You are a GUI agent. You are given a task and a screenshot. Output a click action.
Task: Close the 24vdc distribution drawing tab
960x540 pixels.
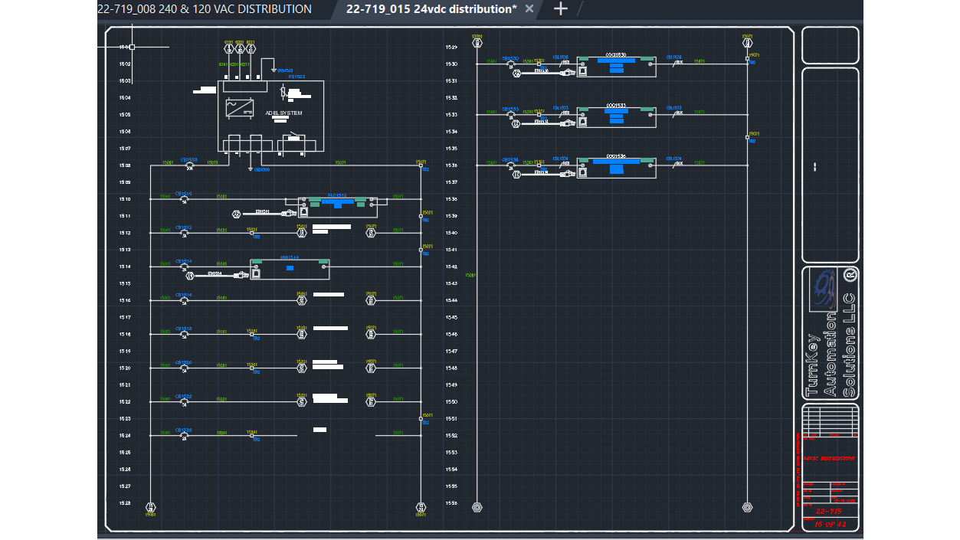[x=529, y=8]
